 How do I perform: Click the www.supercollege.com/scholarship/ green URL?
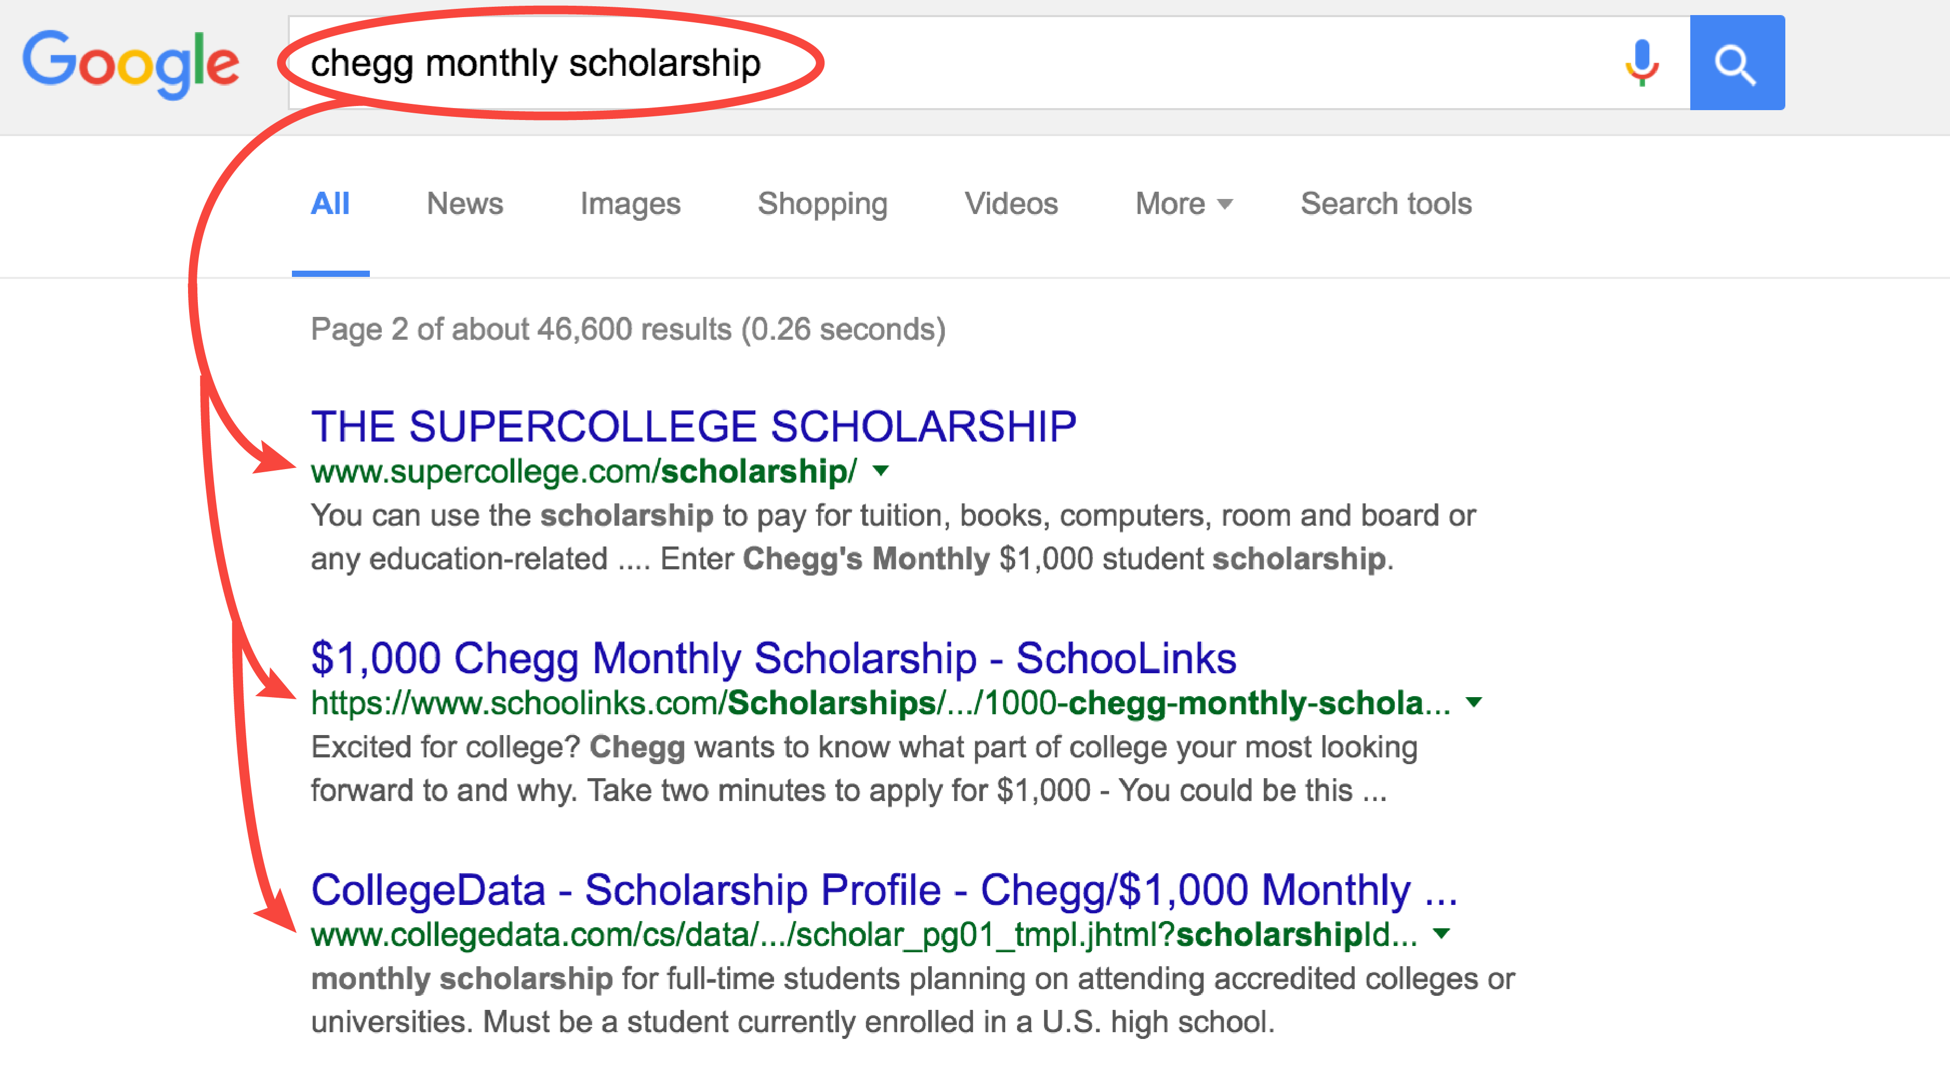click(x=584, y=471)
